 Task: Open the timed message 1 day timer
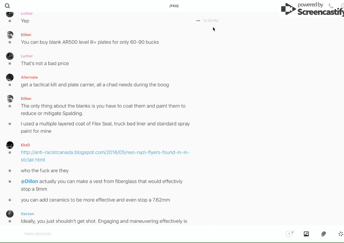click(x=289, y=234)
